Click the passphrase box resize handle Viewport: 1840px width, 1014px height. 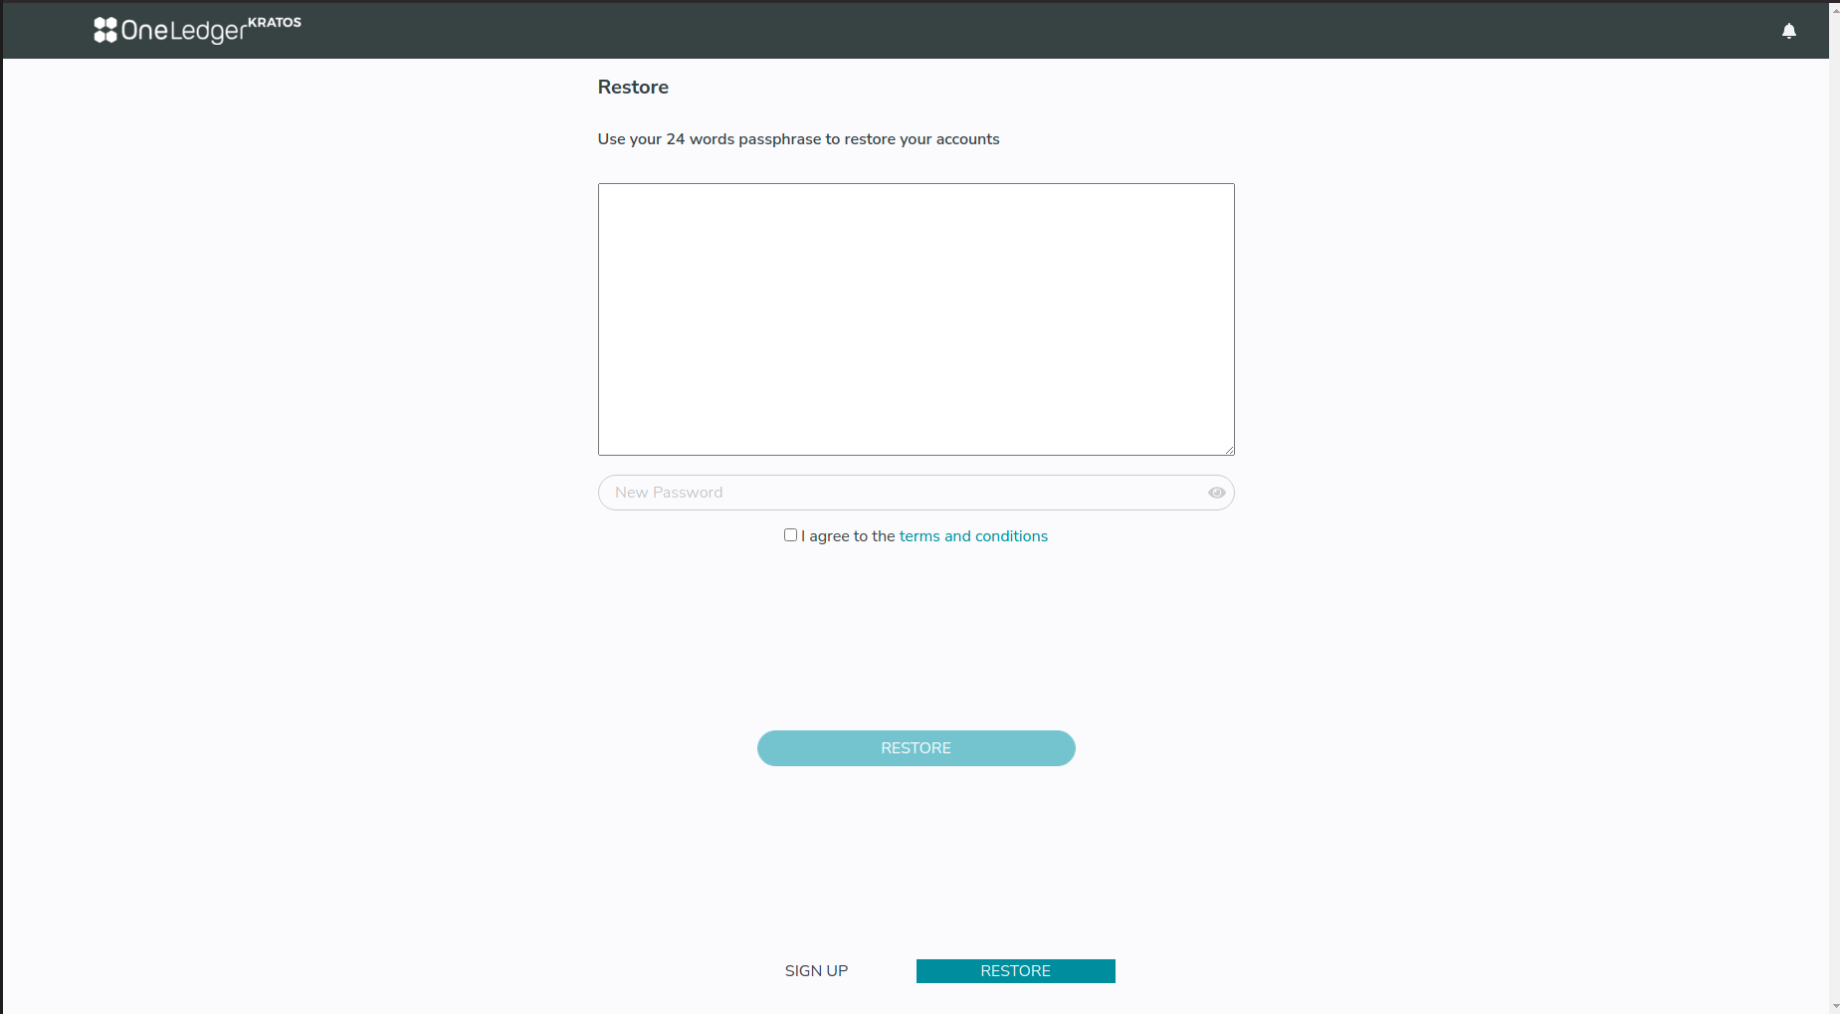pyautogui.click(x=1229, y=450)
